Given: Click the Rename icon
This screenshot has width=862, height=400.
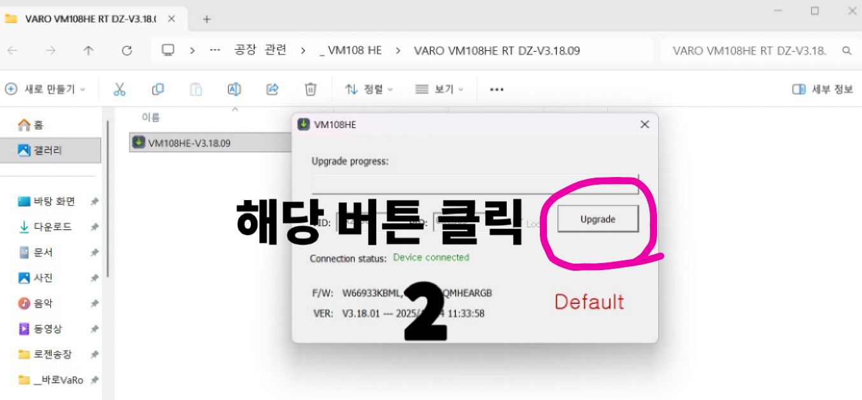Looking at the screenshot, I should pyautogui.click(x=234, y=89).
